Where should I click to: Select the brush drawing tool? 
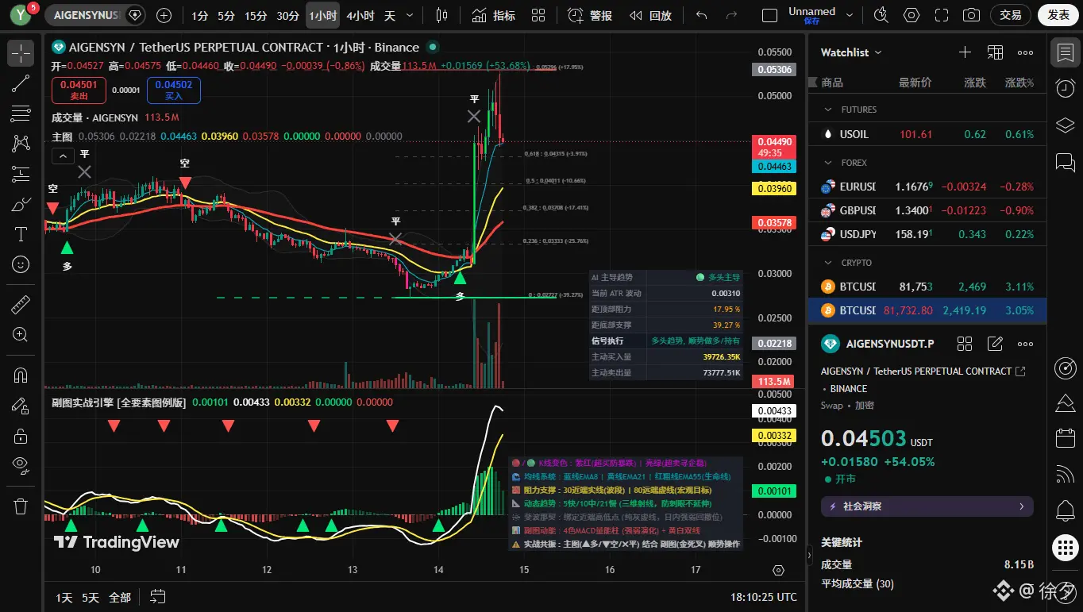click(x=21, y=204)
